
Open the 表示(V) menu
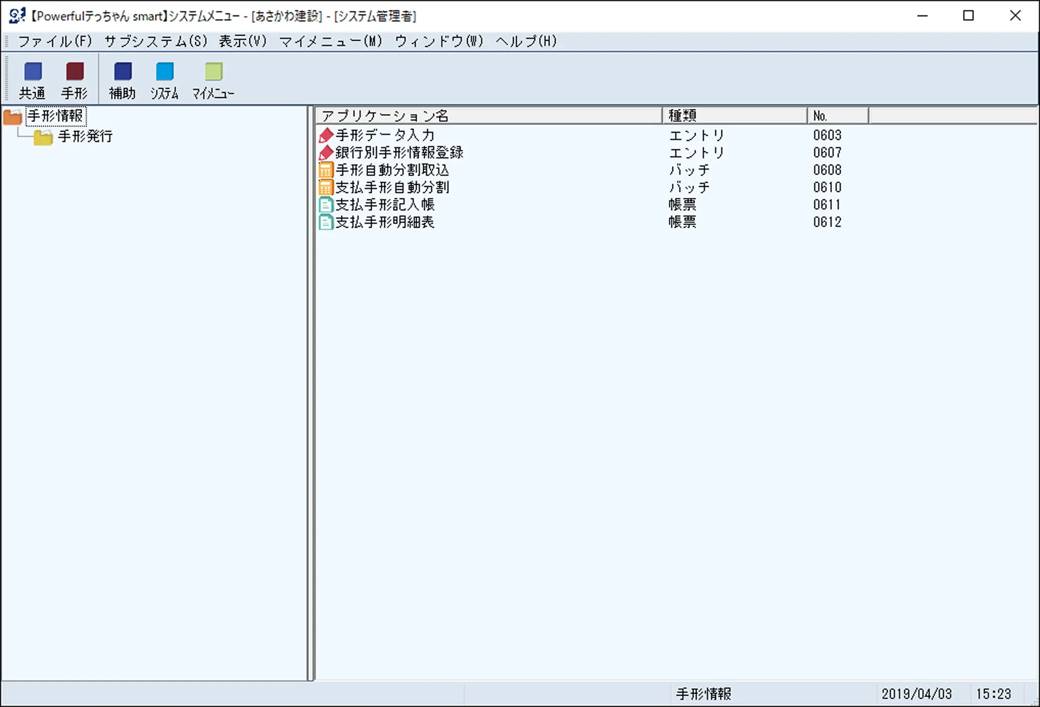click(241, 41)
